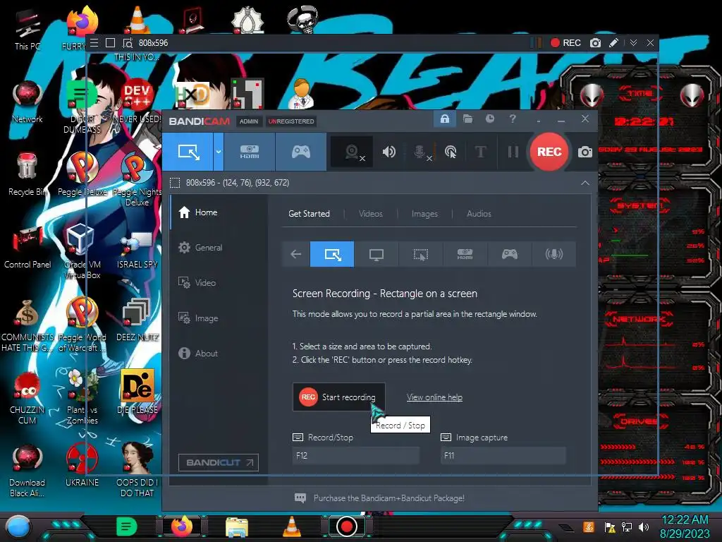Select Control Panel desktop icon
Viewport: 722px width, 542px height.
[x=27, y=247]
